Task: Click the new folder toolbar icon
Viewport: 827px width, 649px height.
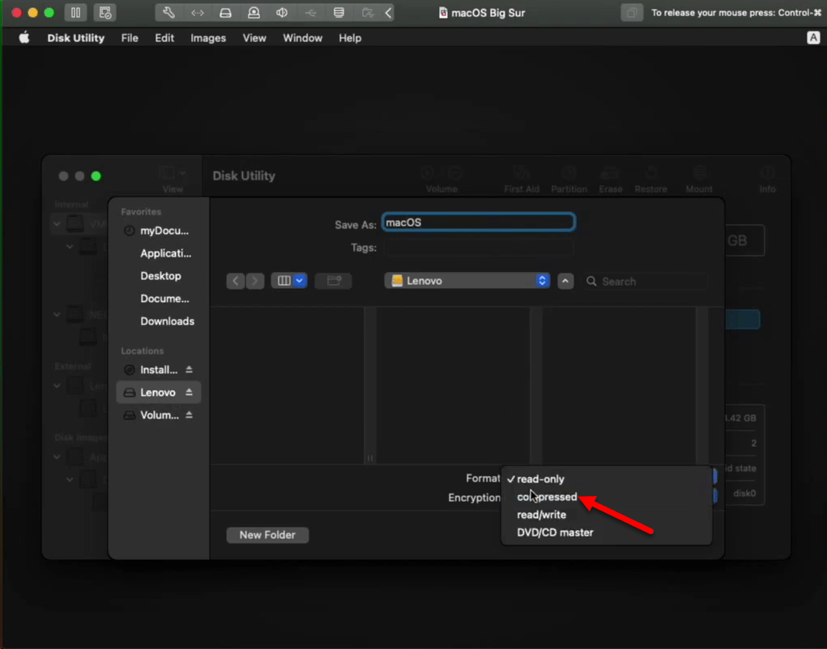Action: click(334, 281)
